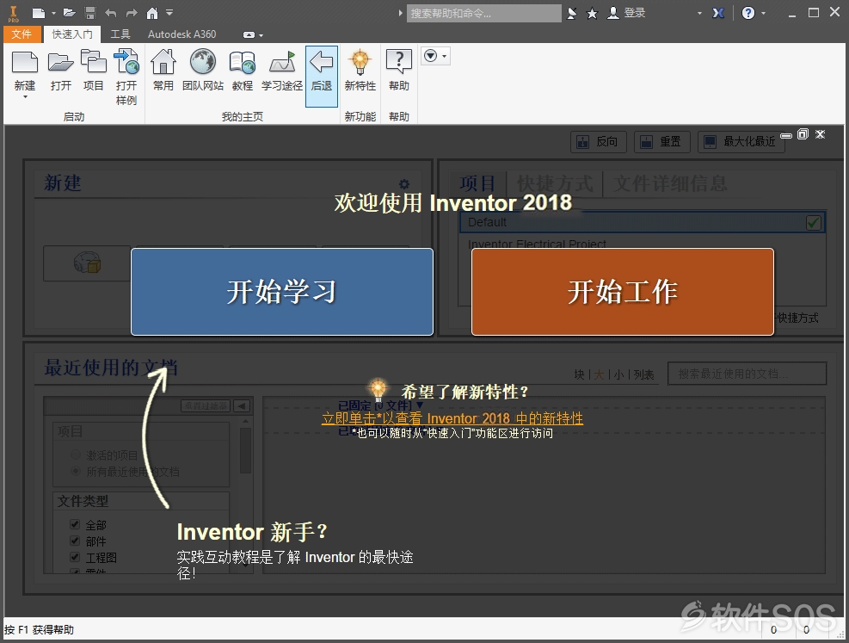Image resolution: width=849 pixels, height=643 pixels.
Task: Click the blue 开始学习 button
Action: pyautogui.click(x=282, y=292)
